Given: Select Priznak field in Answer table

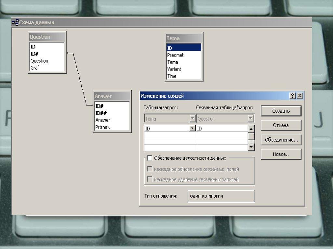Looking at the screenshot, I should [x=102, y=127].
